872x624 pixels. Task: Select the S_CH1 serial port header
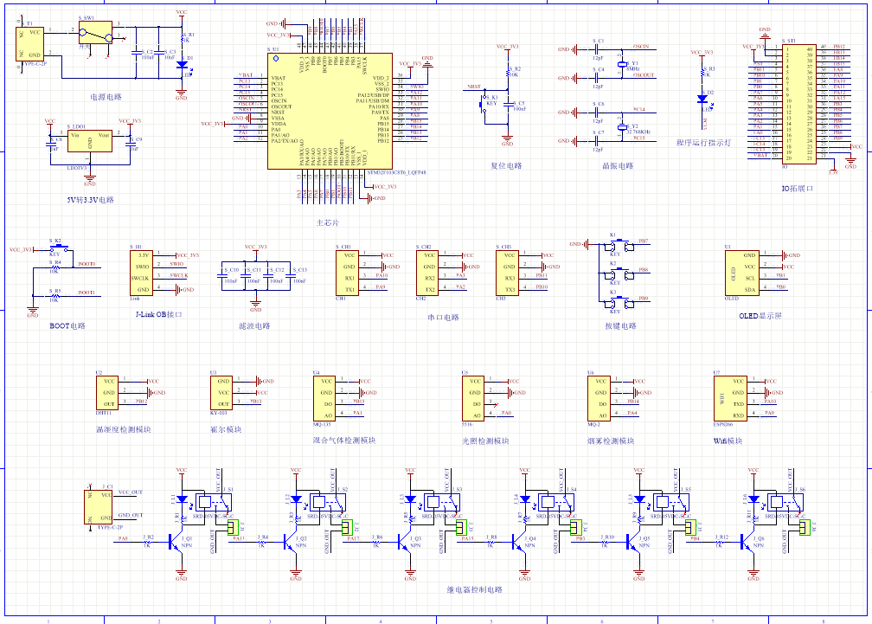pyautogui.click(x=347, y=273)
